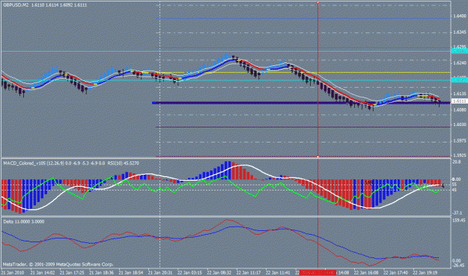Click the 22 Jan 08:32 time label
Screen dimensions: 468x276
coord(219,272)
